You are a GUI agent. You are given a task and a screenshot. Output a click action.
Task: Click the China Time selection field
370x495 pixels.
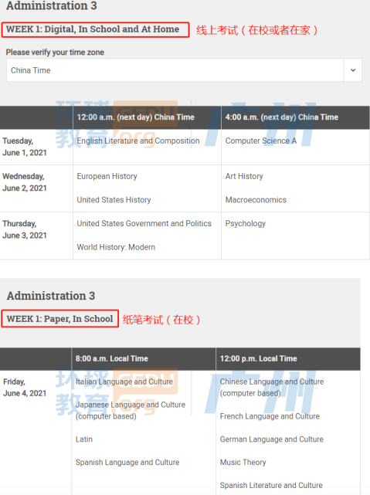[x=184, y=70]
